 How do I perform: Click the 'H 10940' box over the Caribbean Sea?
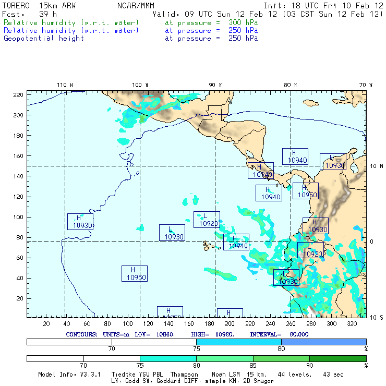click(295, 156)
